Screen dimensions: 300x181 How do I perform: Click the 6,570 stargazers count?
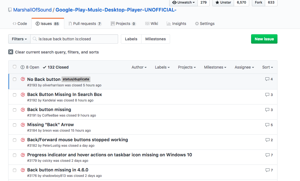coord(241,2)
